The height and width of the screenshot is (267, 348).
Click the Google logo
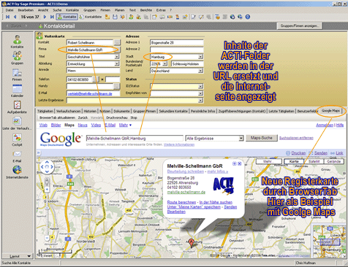61,139
